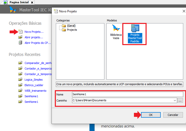
Task: Click the Abrir Projeto do CP icon
Action: click(x=20, y=43)
